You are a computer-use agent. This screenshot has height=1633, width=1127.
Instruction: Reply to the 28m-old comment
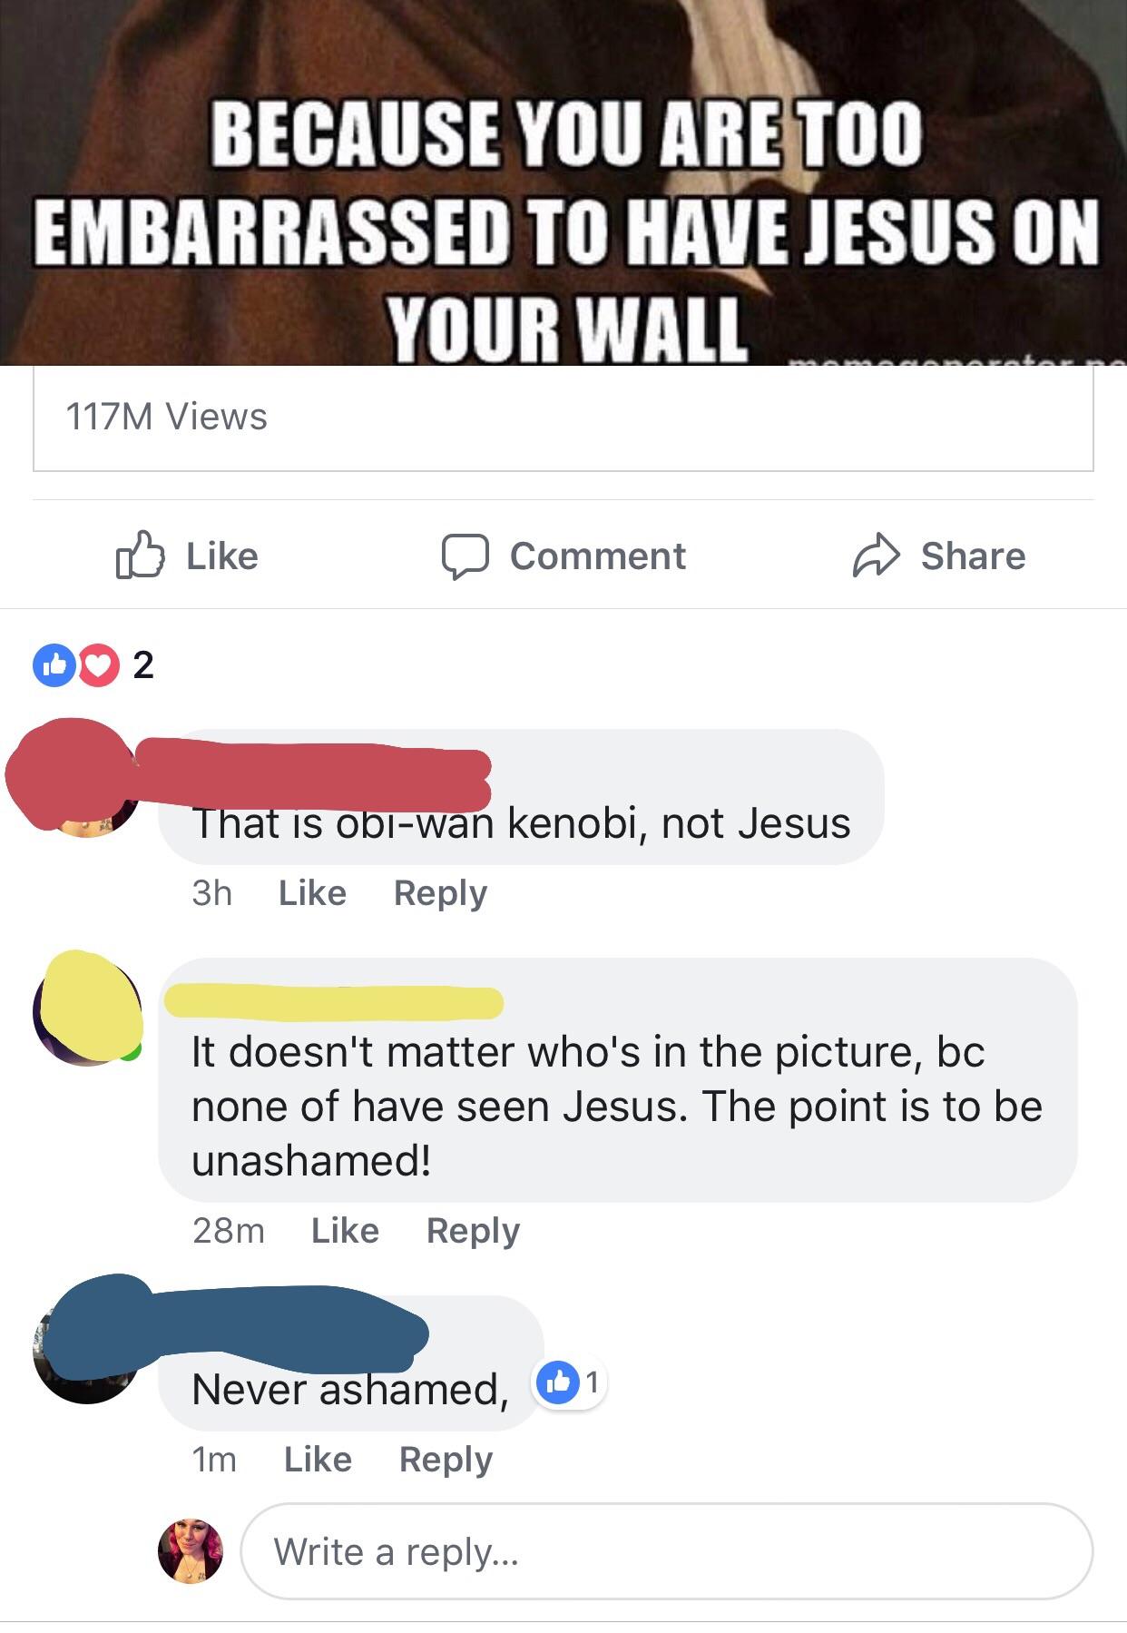(x=473, y=1231)
